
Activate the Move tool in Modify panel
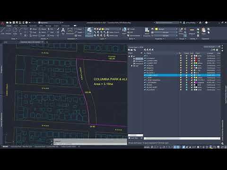pos(33,29)
